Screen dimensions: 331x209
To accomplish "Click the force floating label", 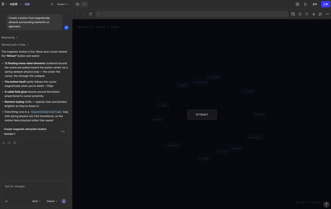I will click(173, 146).
